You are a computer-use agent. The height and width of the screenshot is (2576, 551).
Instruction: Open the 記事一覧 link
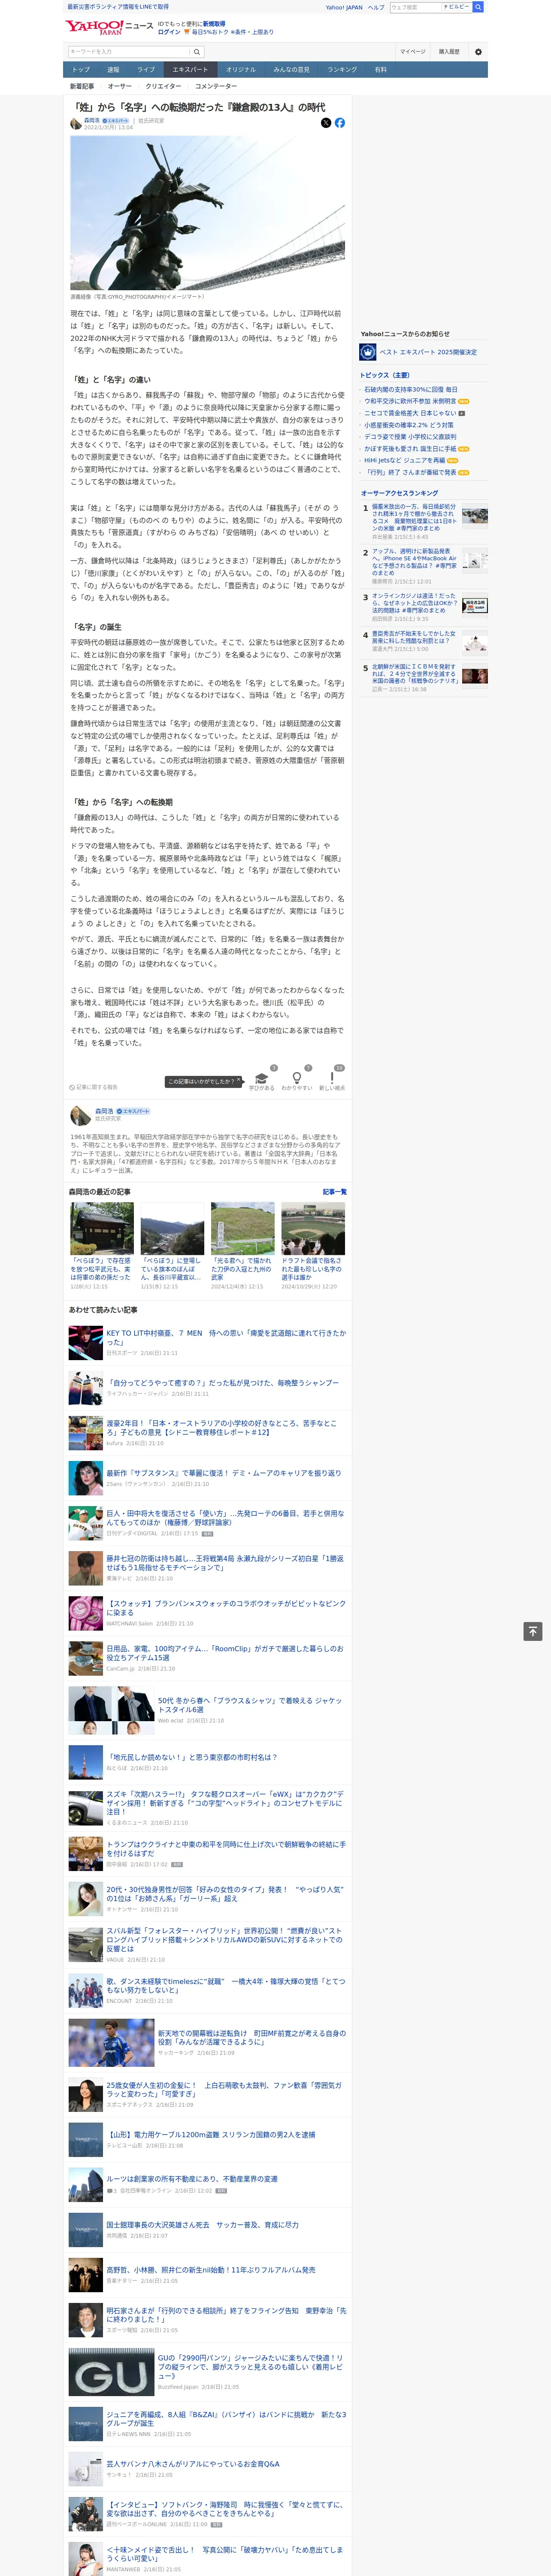(335, 1192)
